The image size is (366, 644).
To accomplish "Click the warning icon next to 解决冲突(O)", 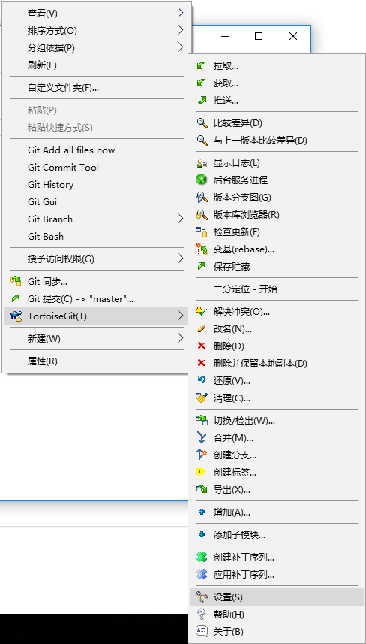I will pyautogui.click(x=201, y=311).
